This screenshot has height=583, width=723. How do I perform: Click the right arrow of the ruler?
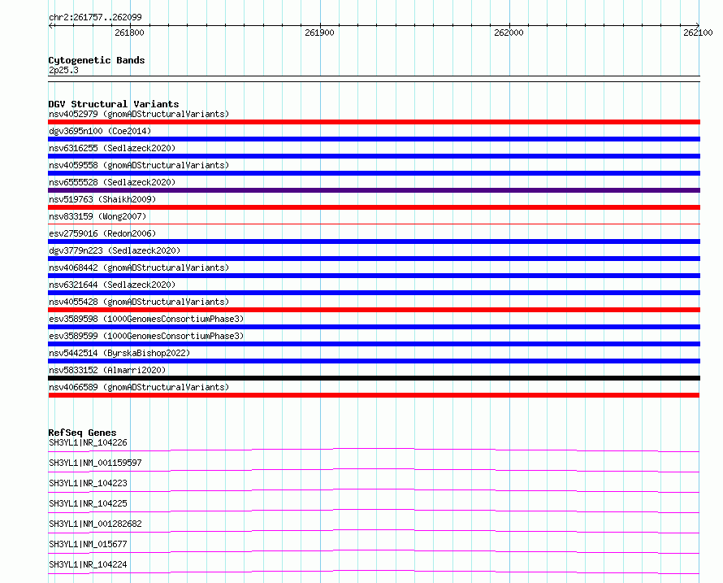click(x=697, y=25)
